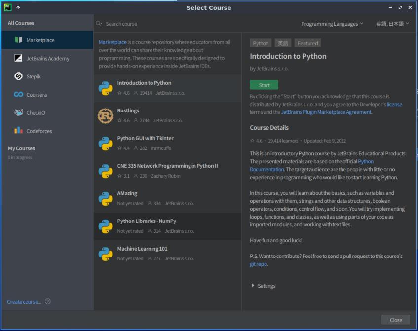The image size is (418, 331).
Task: Open the git repo link
Action: click(258, 264)
